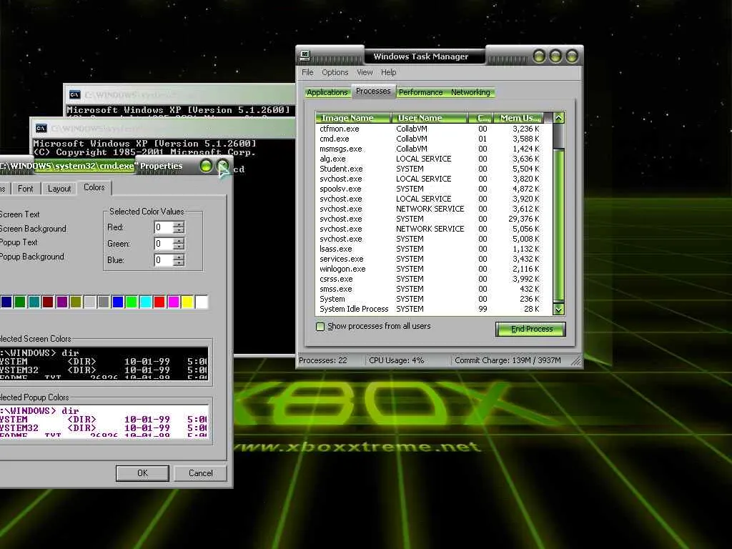This screenshot has height=549, width=732.
Task: Switch to the Applications tab
Action: (327, 92)
